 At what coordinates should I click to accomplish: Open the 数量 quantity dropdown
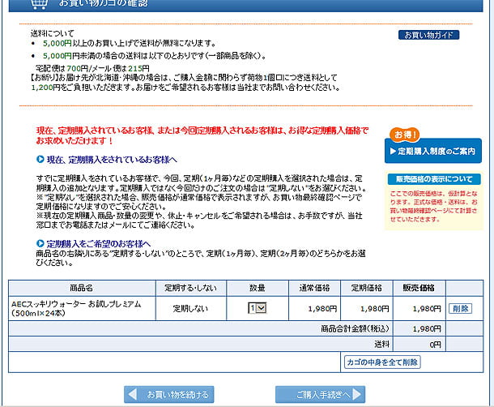click(x=257, y=308)
